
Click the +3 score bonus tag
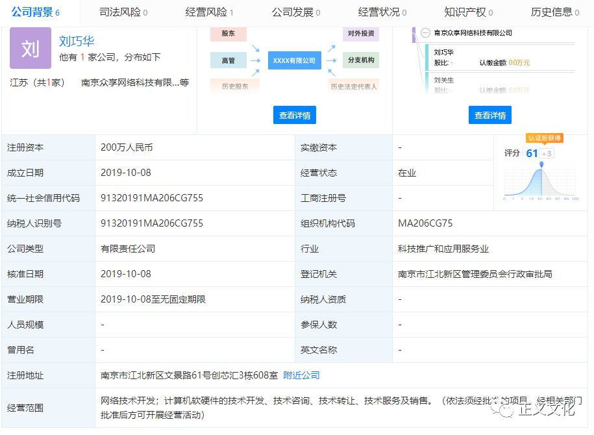tap(547, 153)
